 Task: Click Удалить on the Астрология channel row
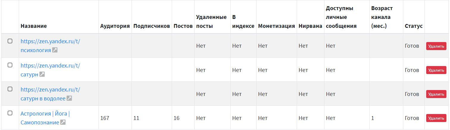coord(436,118)
